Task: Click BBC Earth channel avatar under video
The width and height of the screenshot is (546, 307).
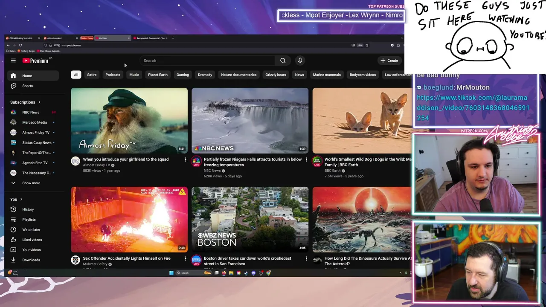Action: (x=317, y=161)
